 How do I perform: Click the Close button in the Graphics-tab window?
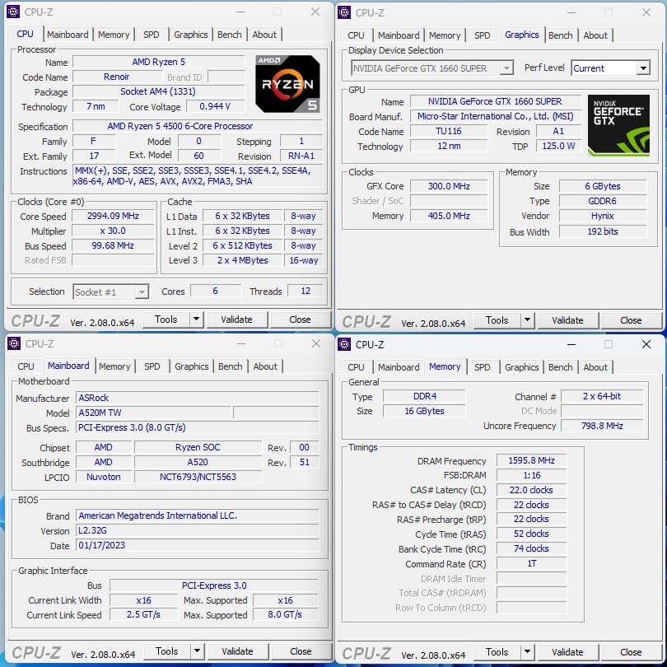(631, 320)
